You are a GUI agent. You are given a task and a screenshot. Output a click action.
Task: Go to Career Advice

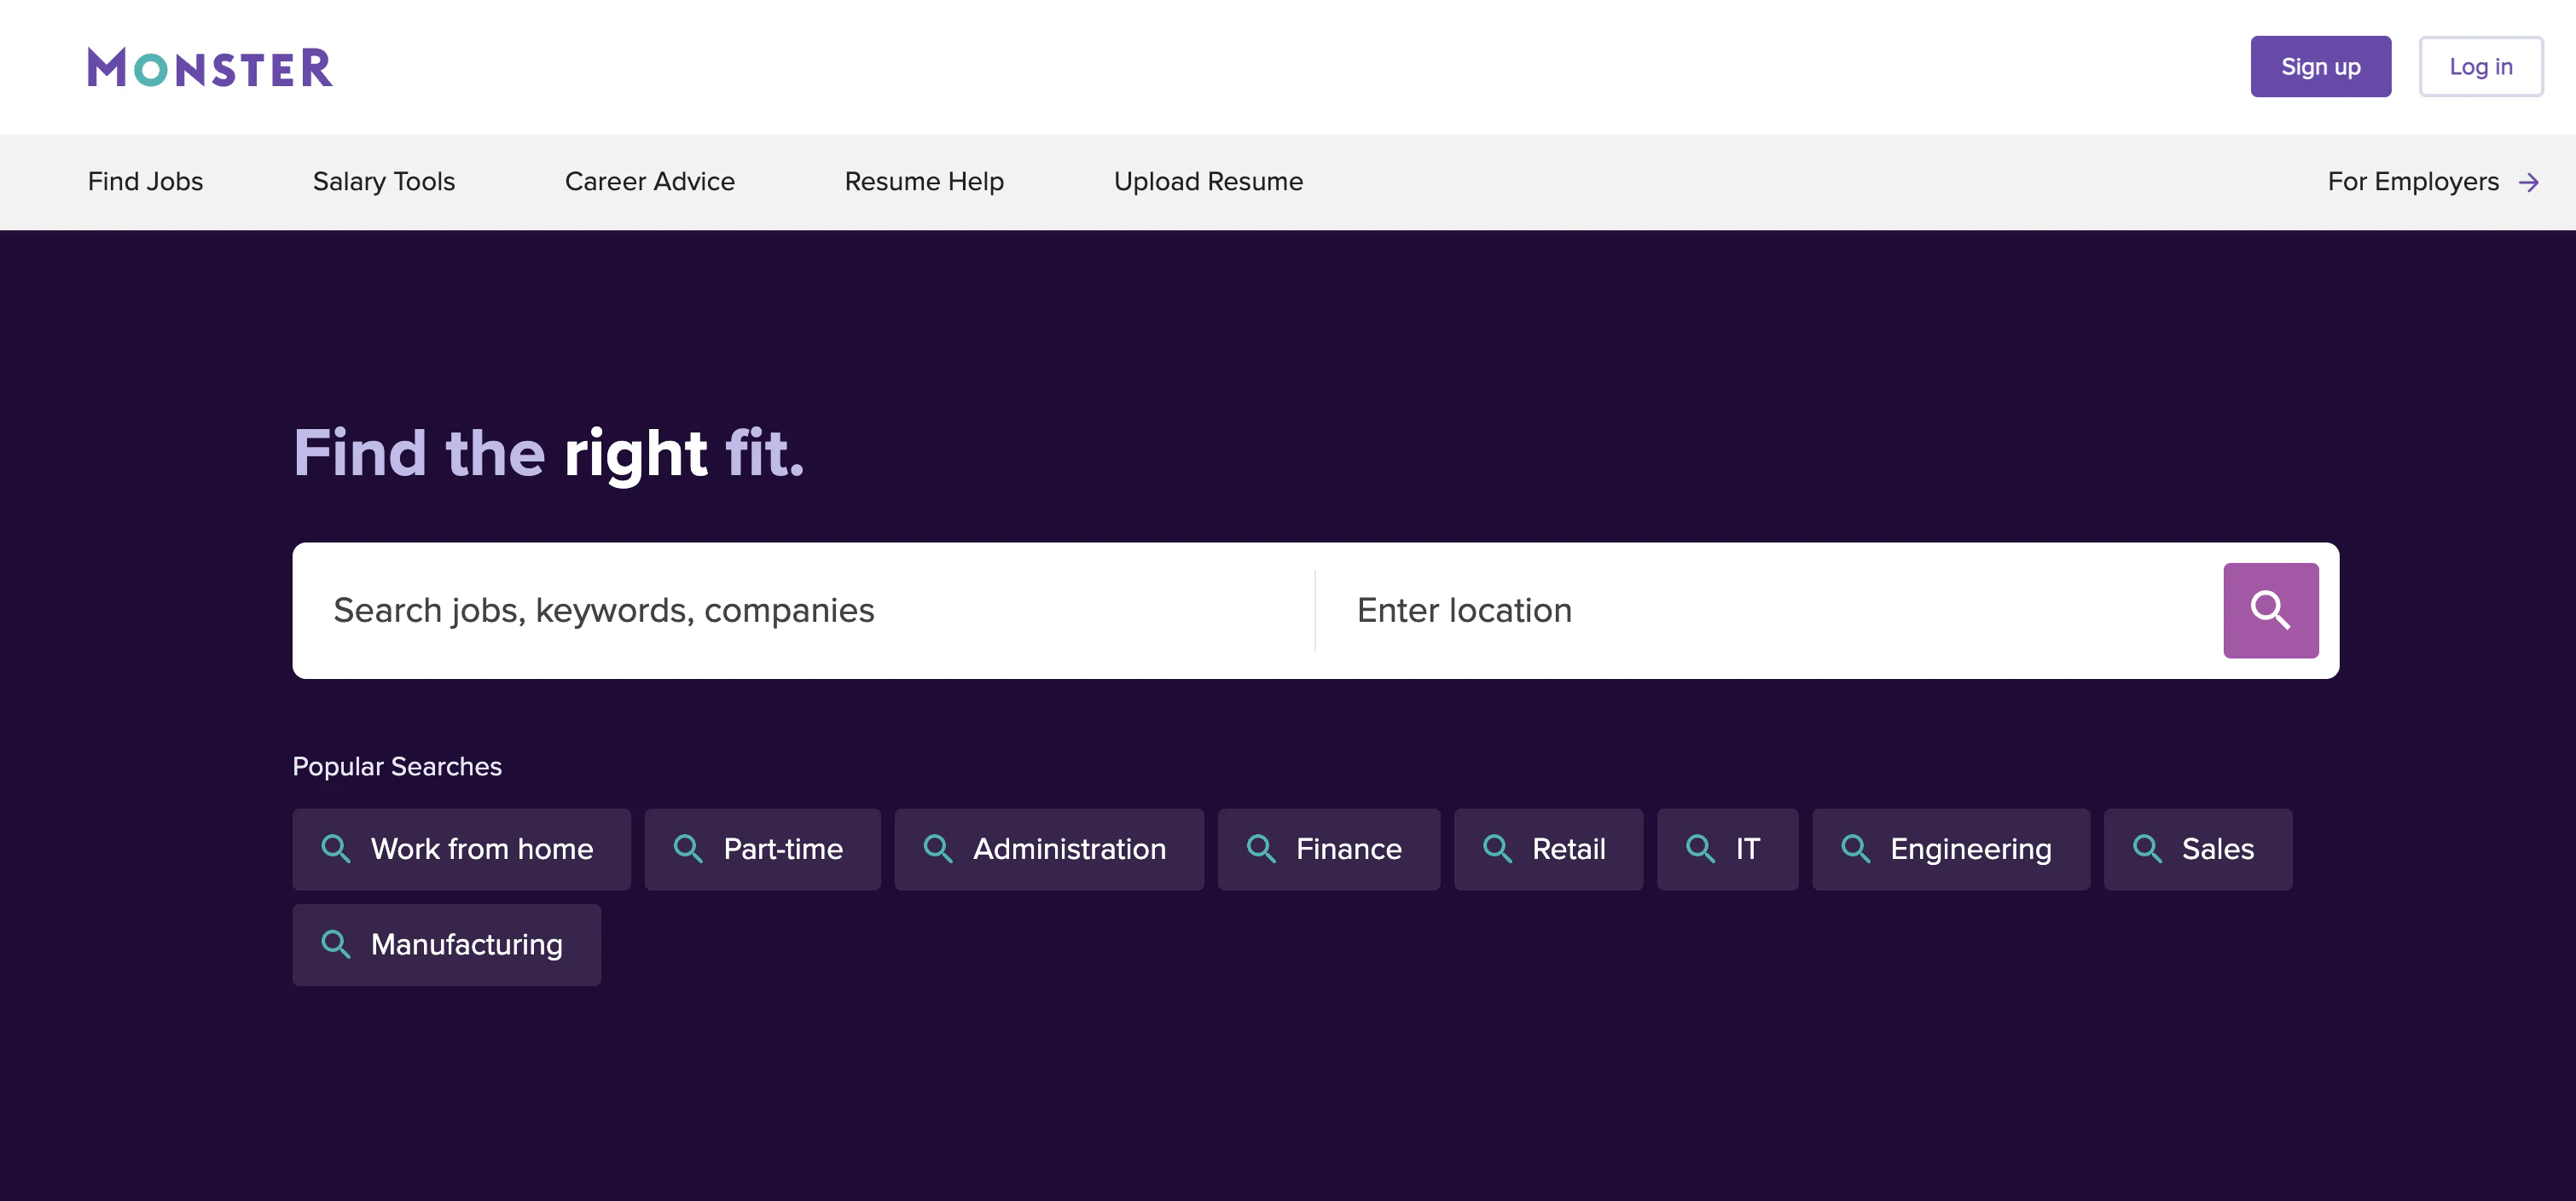[x=650, y=181]
